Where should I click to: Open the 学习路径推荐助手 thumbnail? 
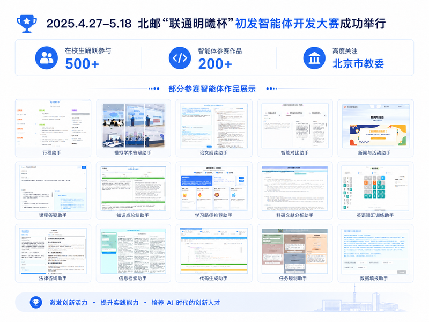[213, 188]
